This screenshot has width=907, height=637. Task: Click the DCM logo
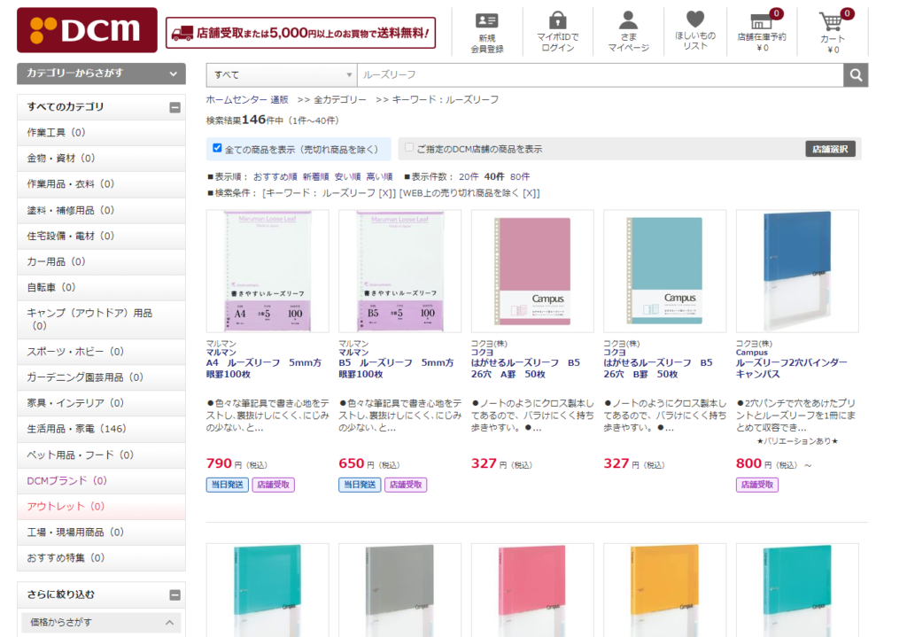coord(87,30)
